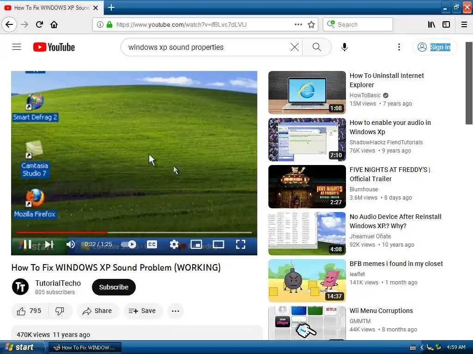Run the YouTube search magnifier button
This screenshot has height=354, width=473.
click(317, 47)
